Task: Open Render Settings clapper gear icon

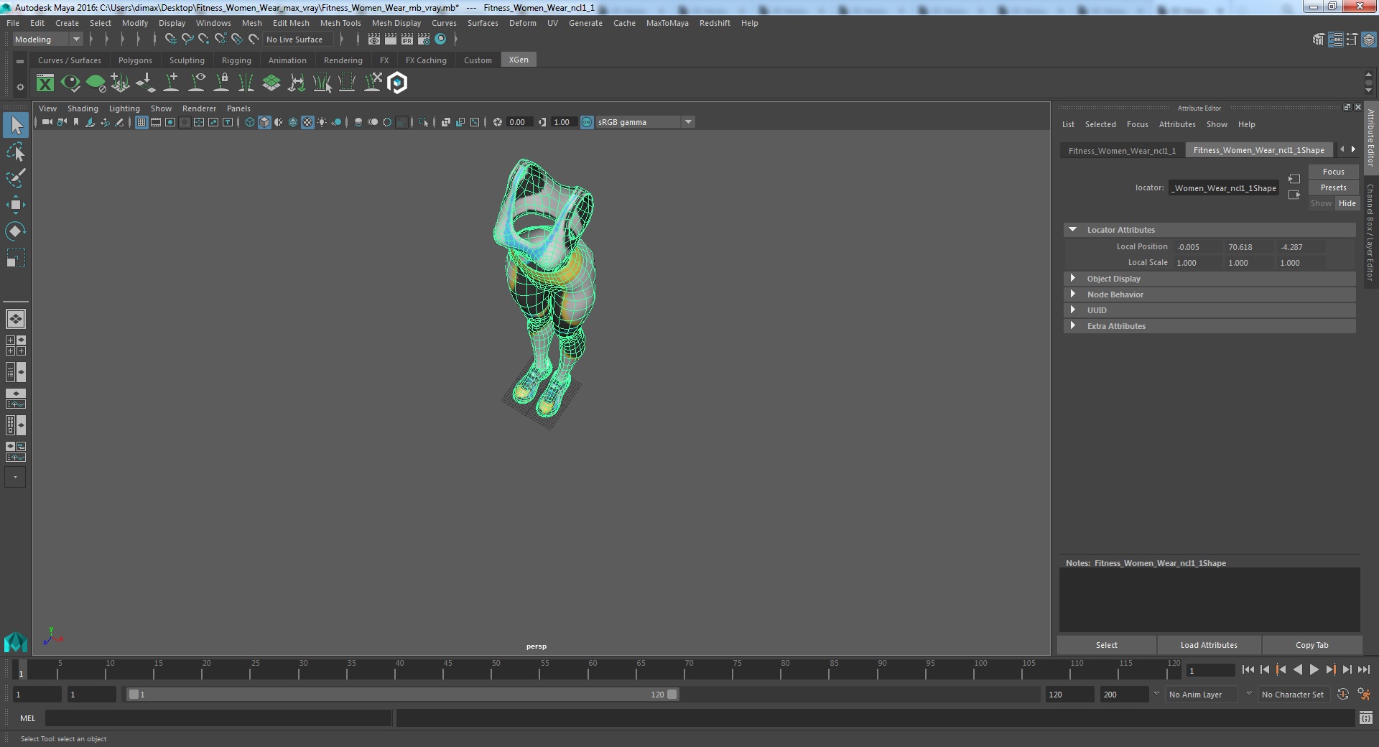Action: [424, 40]
